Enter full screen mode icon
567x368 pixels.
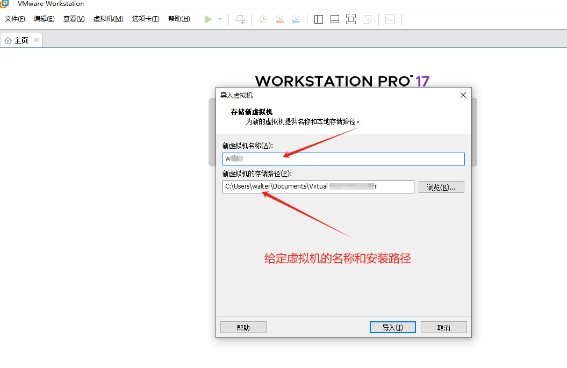[x=351, y=19]
